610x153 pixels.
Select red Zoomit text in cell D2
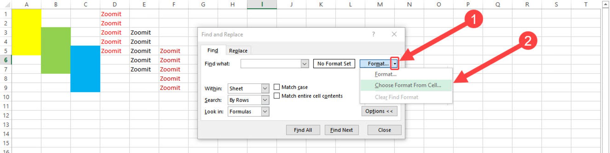click(111, 23)
